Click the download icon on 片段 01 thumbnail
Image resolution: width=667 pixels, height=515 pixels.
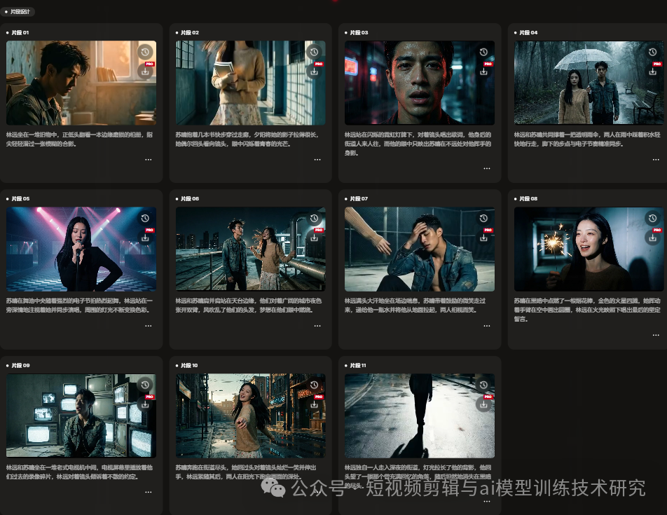pyautogui.click(x=145, y=71)
